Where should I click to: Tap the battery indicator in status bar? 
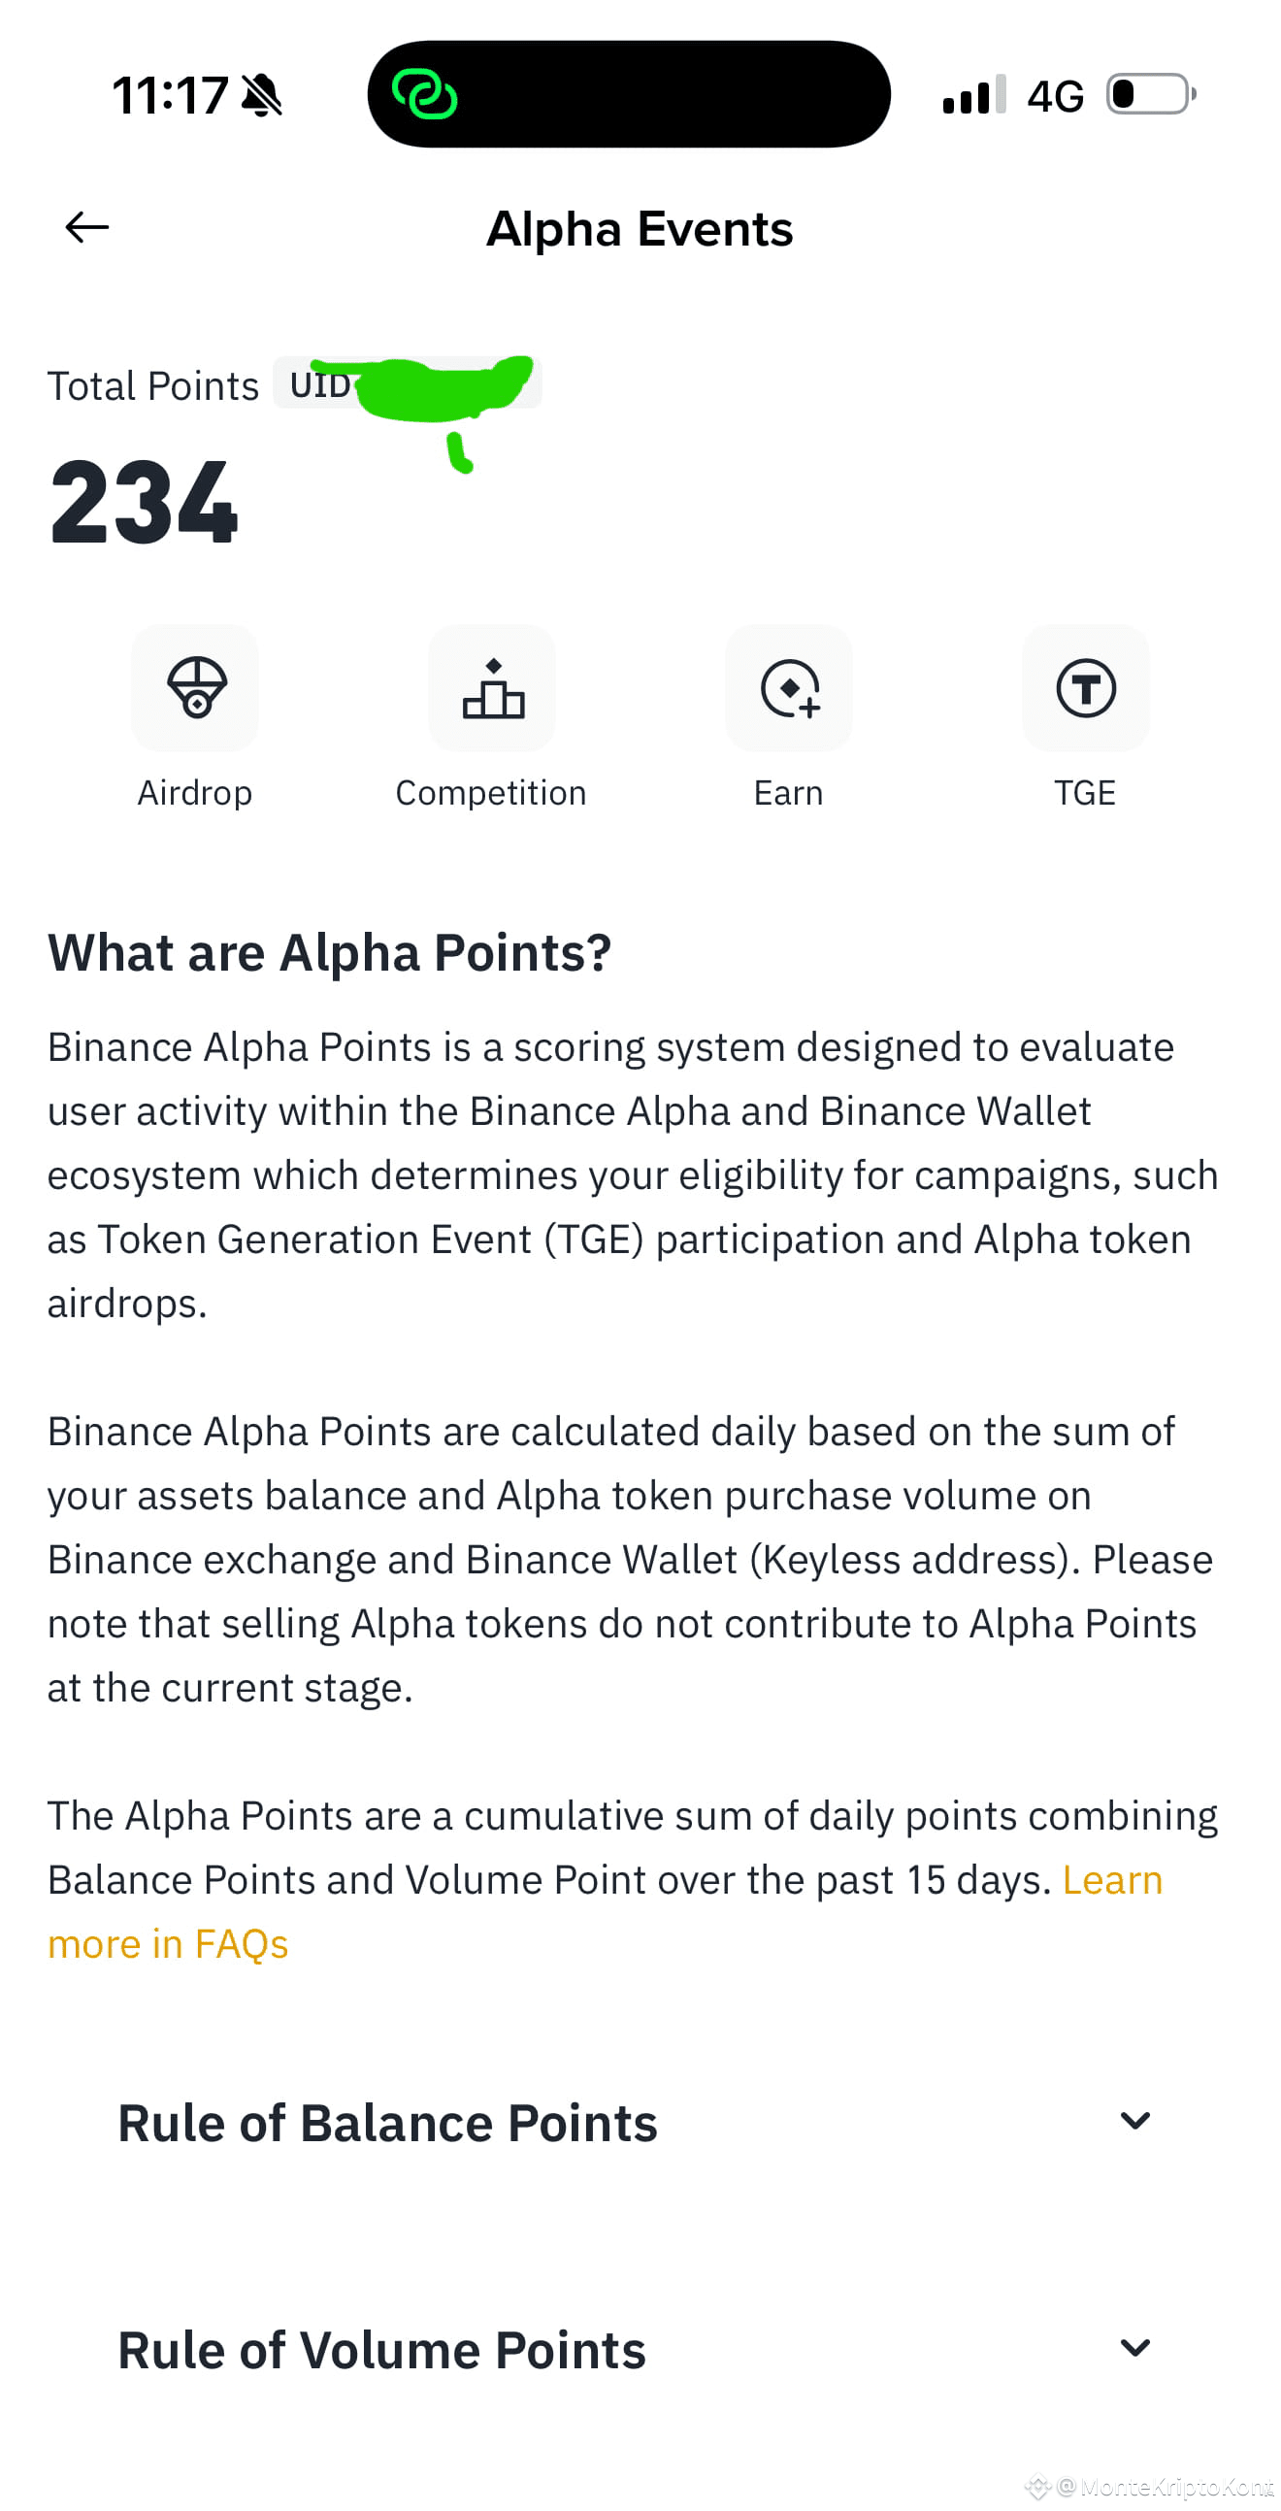pyautogui.click(x=1152, y=94)
